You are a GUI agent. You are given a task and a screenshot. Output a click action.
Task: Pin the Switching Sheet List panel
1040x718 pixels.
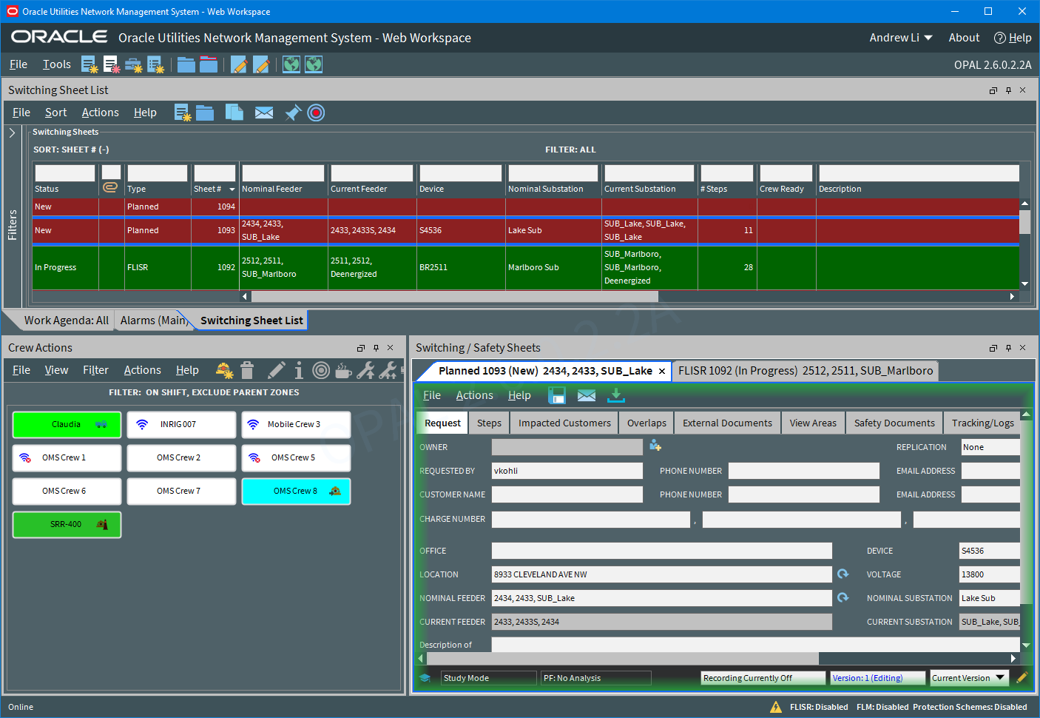tap(1007, 90)
